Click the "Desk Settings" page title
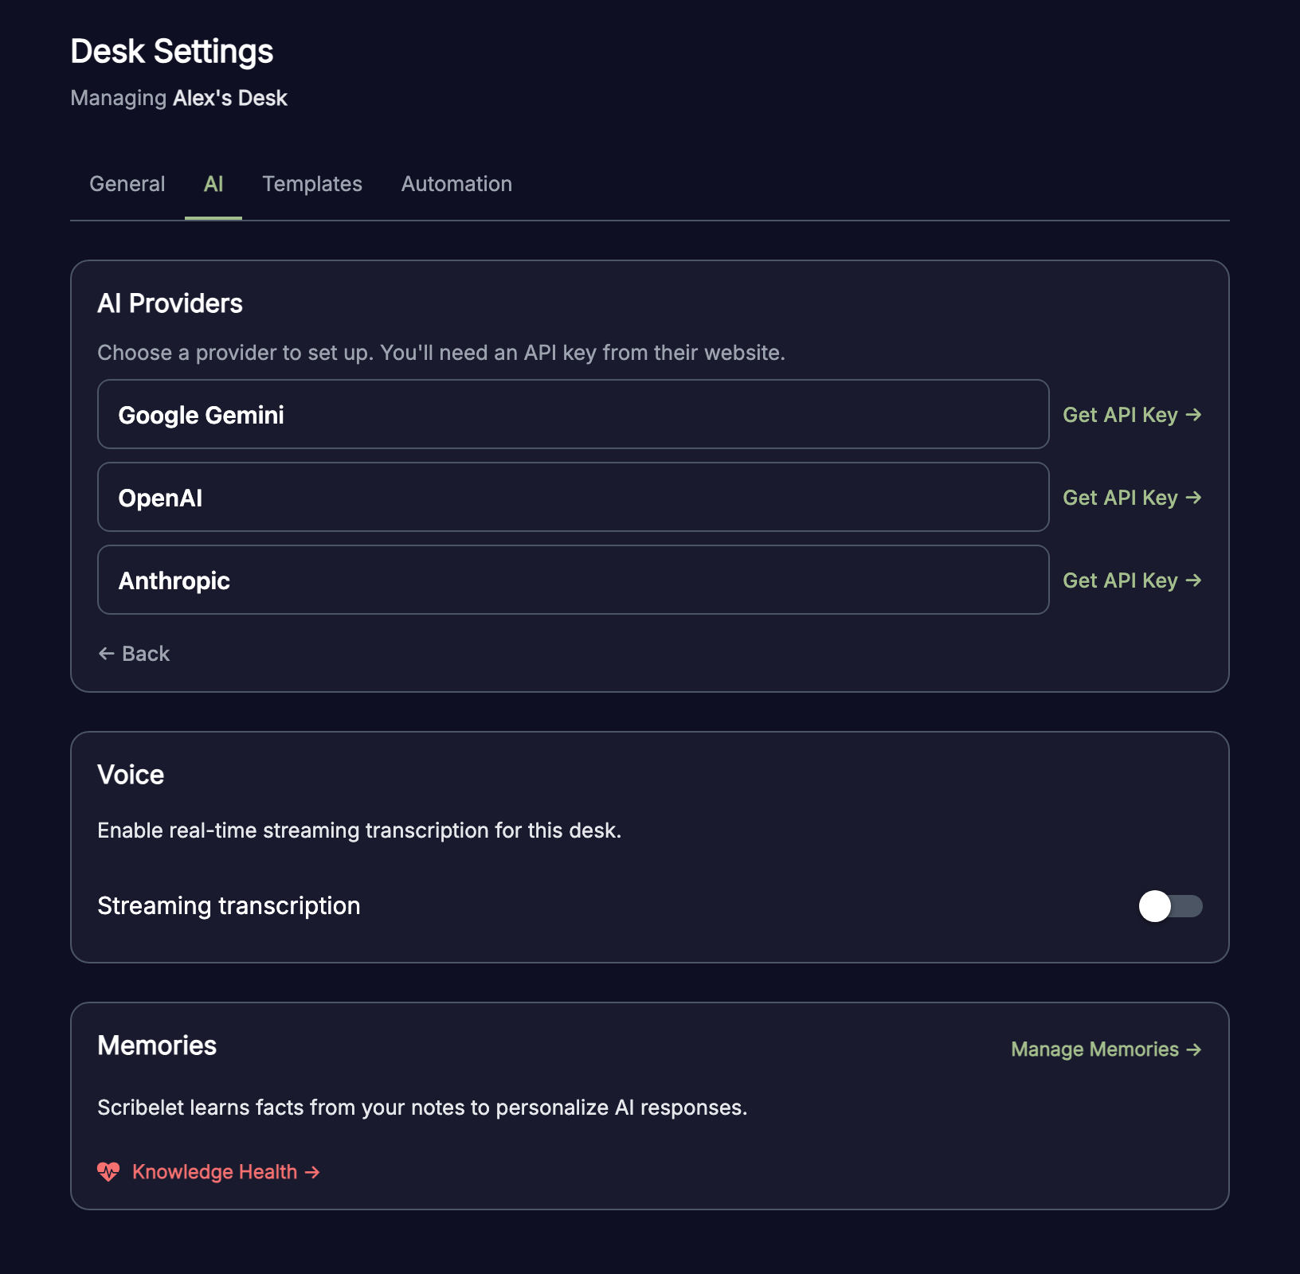 (x=172, y=52)
